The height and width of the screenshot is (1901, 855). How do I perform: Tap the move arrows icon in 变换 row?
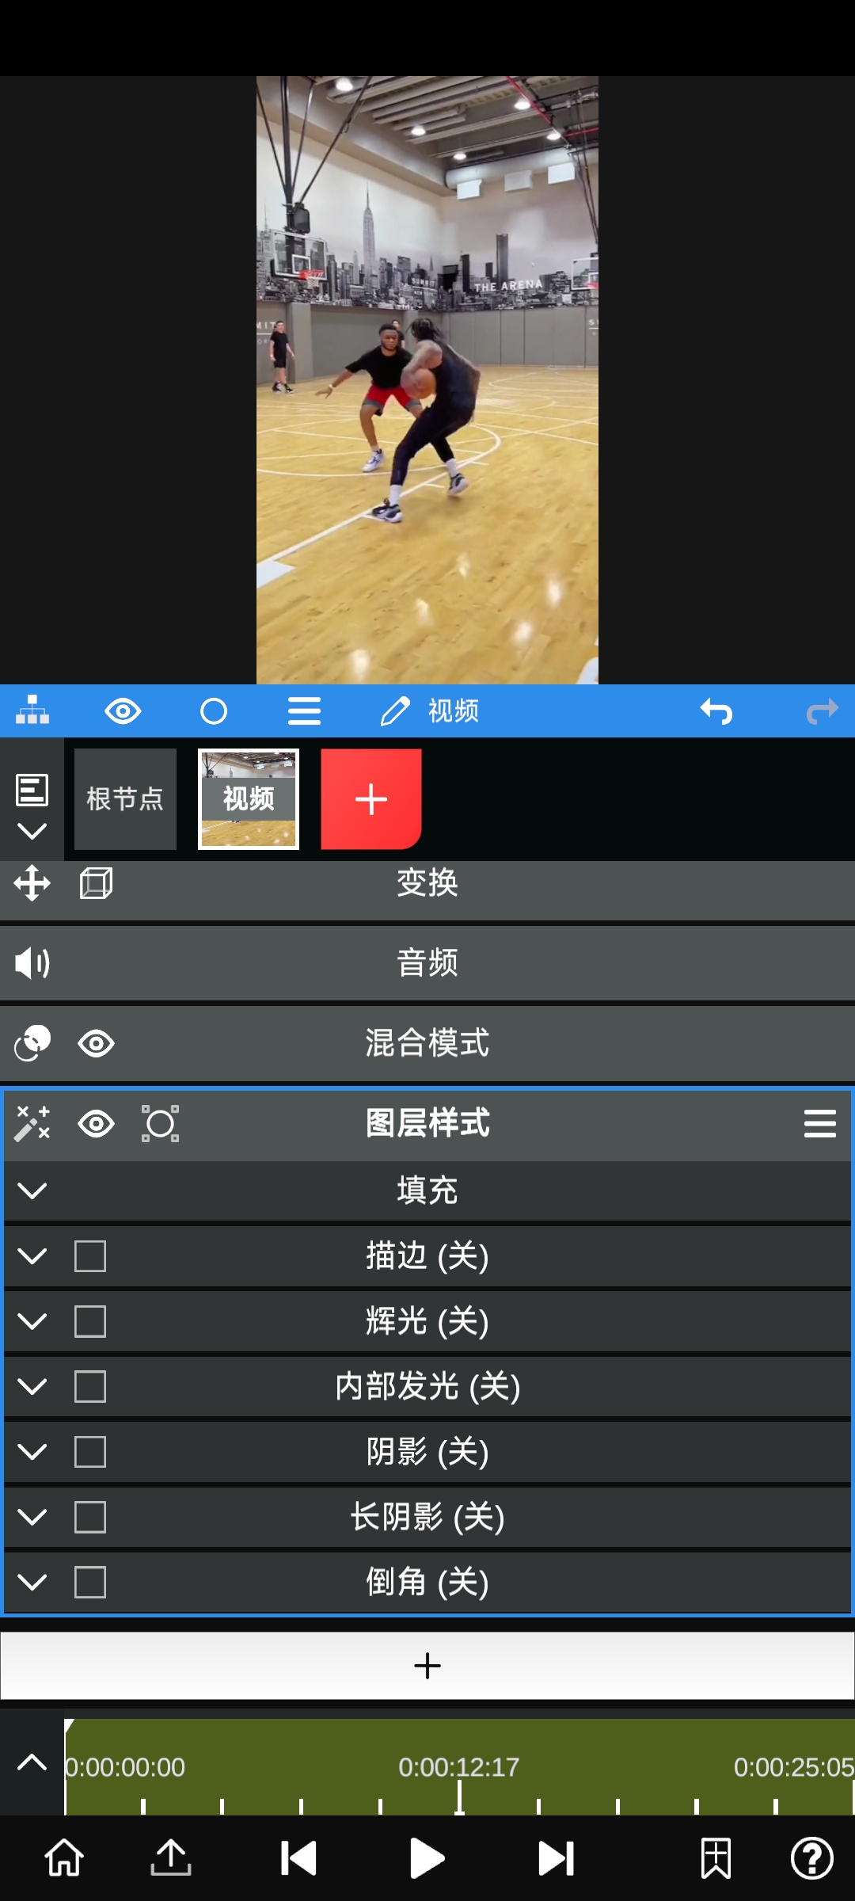32,883
